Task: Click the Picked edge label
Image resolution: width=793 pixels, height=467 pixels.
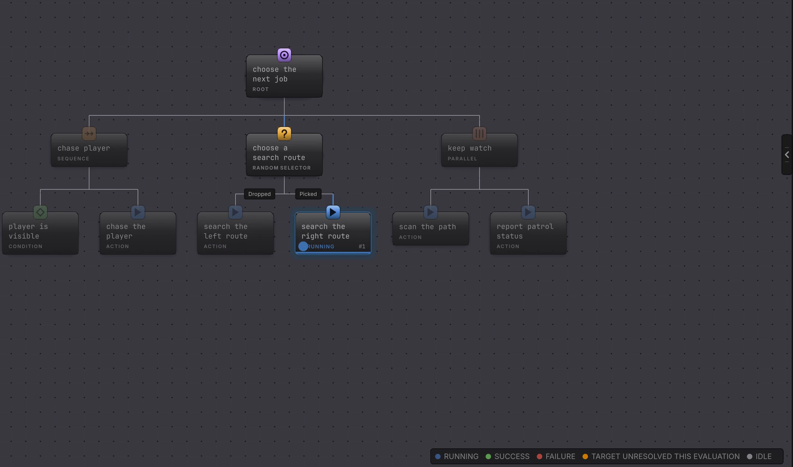Action: point(308,194)
